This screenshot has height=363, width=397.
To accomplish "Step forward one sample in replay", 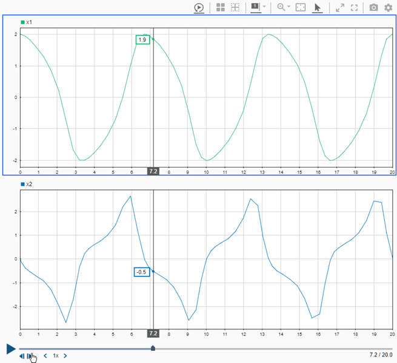I will (30, 356).
